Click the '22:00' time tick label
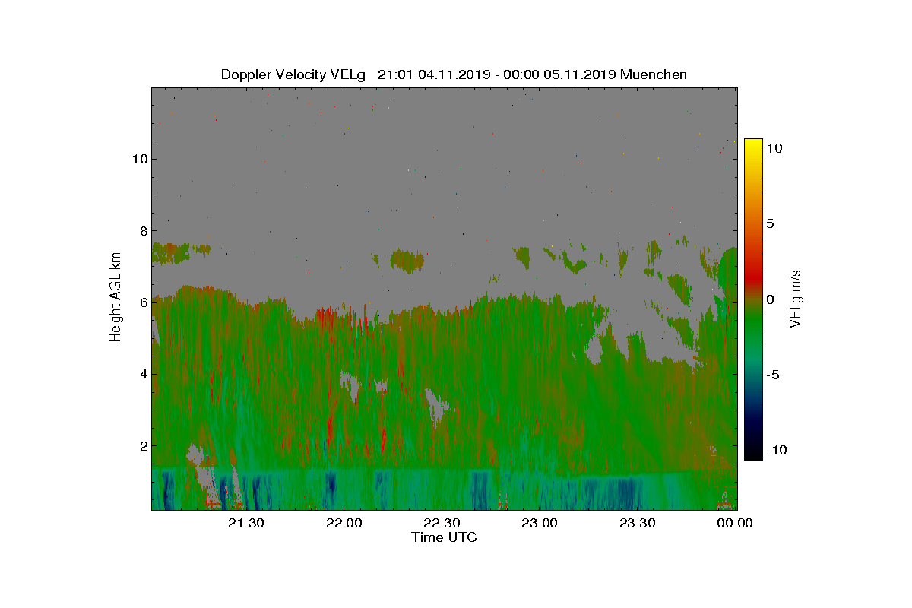The image size is (912, 608). coord(344,523)
